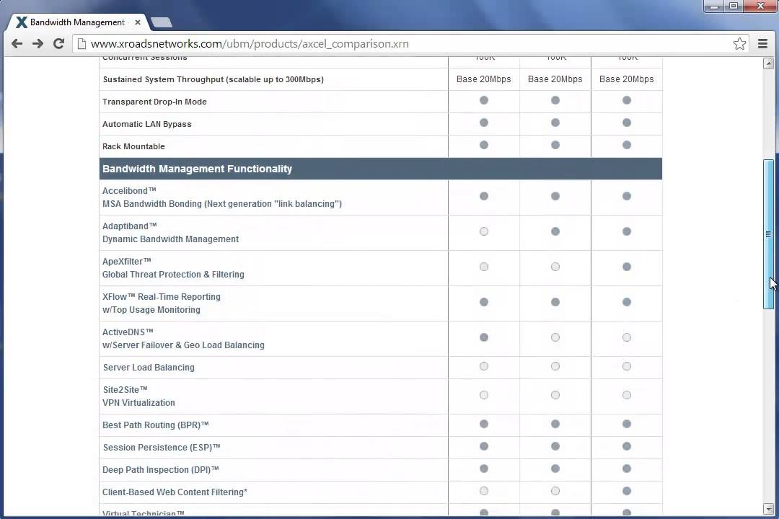The height and width of the screenshot is (519, 779).
Task: Click the XRoads X favicon on tab
Action: (x=21, y=22)
